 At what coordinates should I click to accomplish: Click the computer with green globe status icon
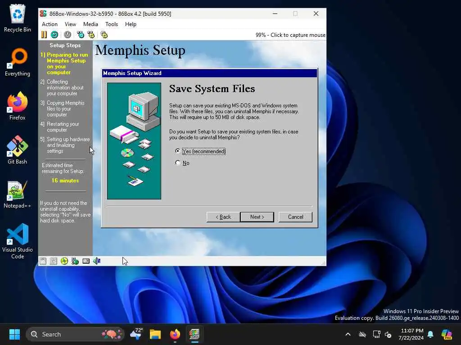75,261
